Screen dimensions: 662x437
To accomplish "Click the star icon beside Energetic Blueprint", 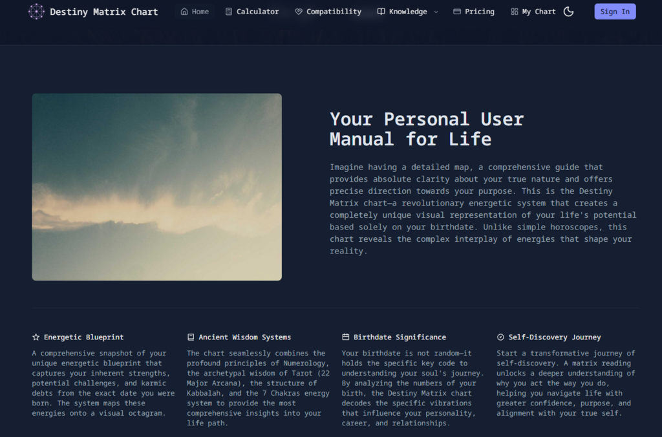I will [x=36, y=337].
